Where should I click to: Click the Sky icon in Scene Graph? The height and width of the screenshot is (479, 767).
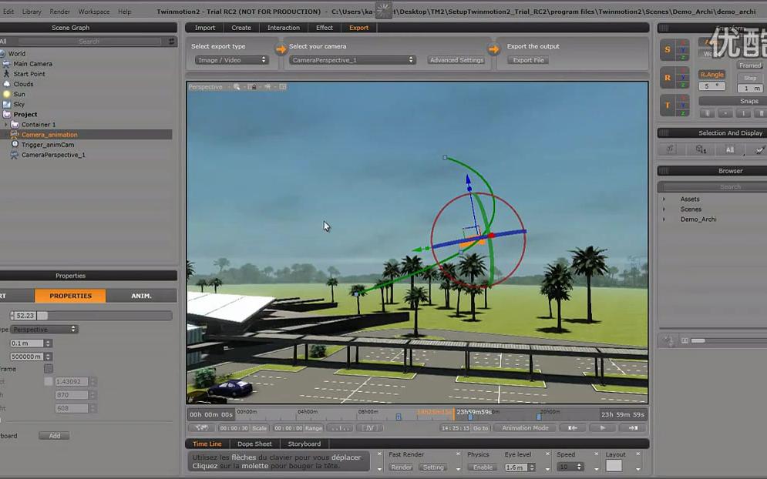(6, 104)
